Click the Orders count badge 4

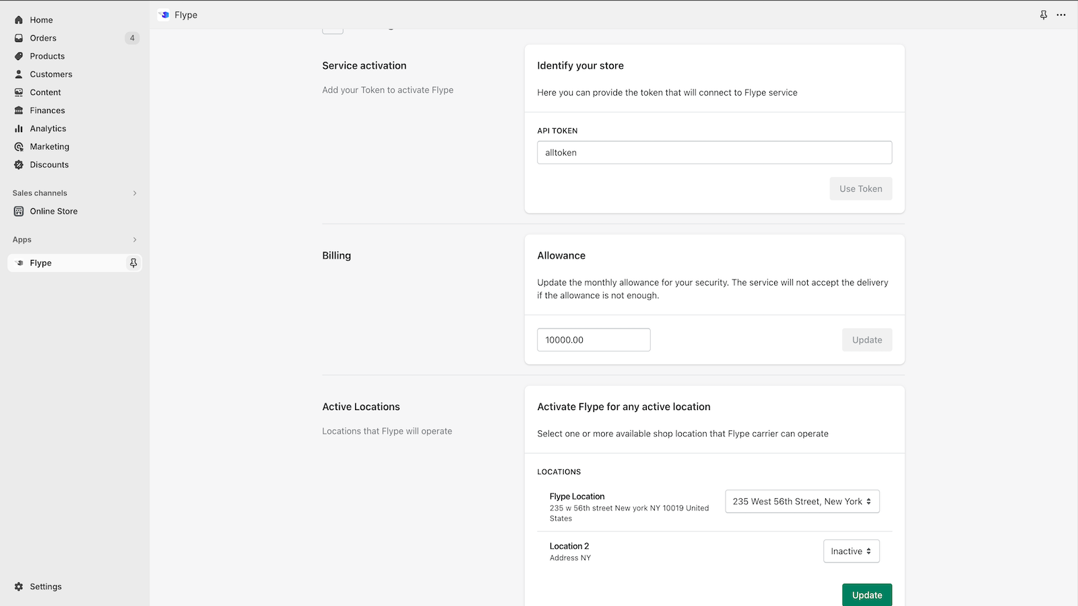coord(132,38)
